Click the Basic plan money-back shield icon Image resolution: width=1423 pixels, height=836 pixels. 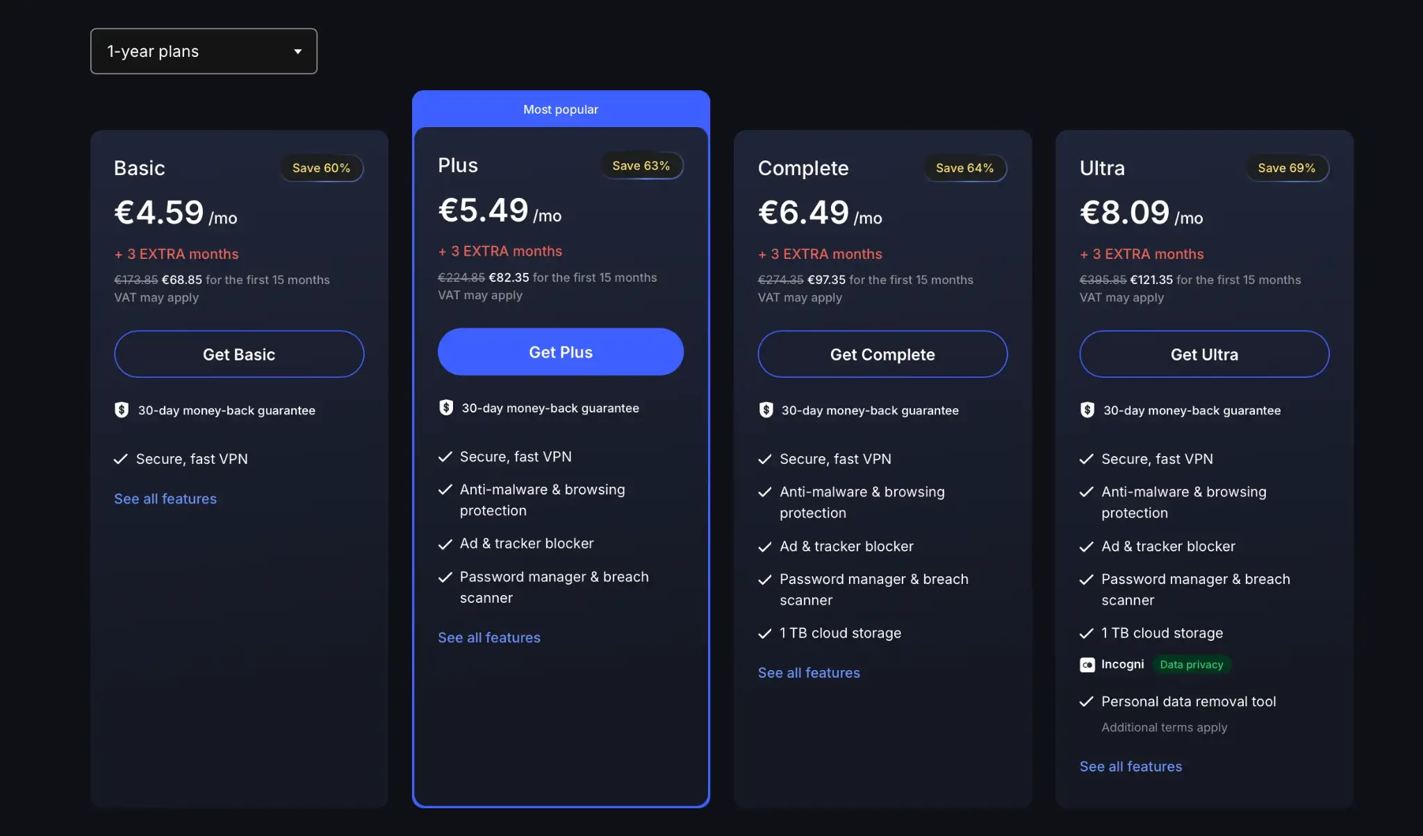coord(122,410)
